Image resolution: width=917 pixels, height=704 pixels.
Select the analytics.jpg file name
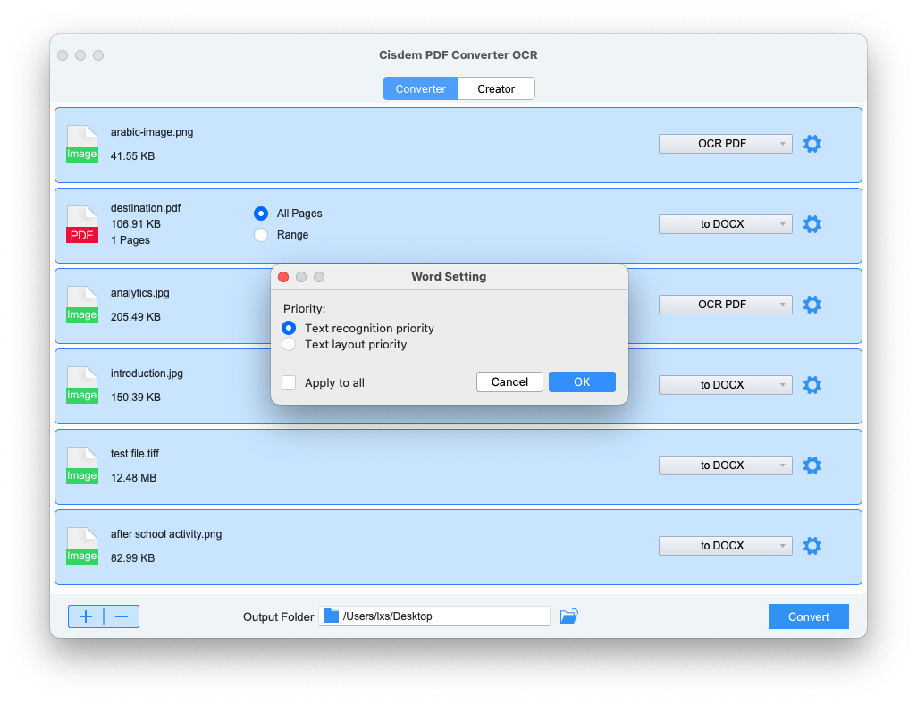[139, 293]
